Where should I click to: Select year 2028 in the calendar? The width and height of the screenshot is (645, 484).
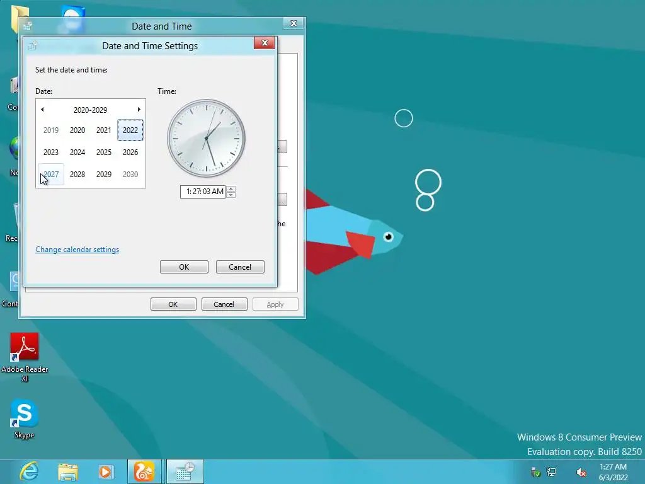77,174
